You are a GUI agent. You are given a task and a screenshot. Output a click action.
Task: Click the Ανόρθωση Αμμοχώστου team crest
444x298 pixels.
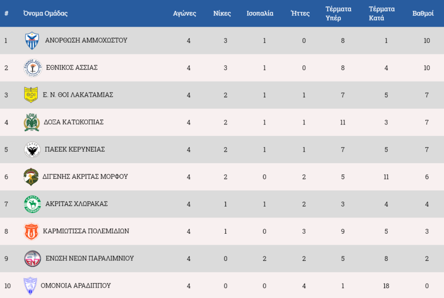(32, 41)
